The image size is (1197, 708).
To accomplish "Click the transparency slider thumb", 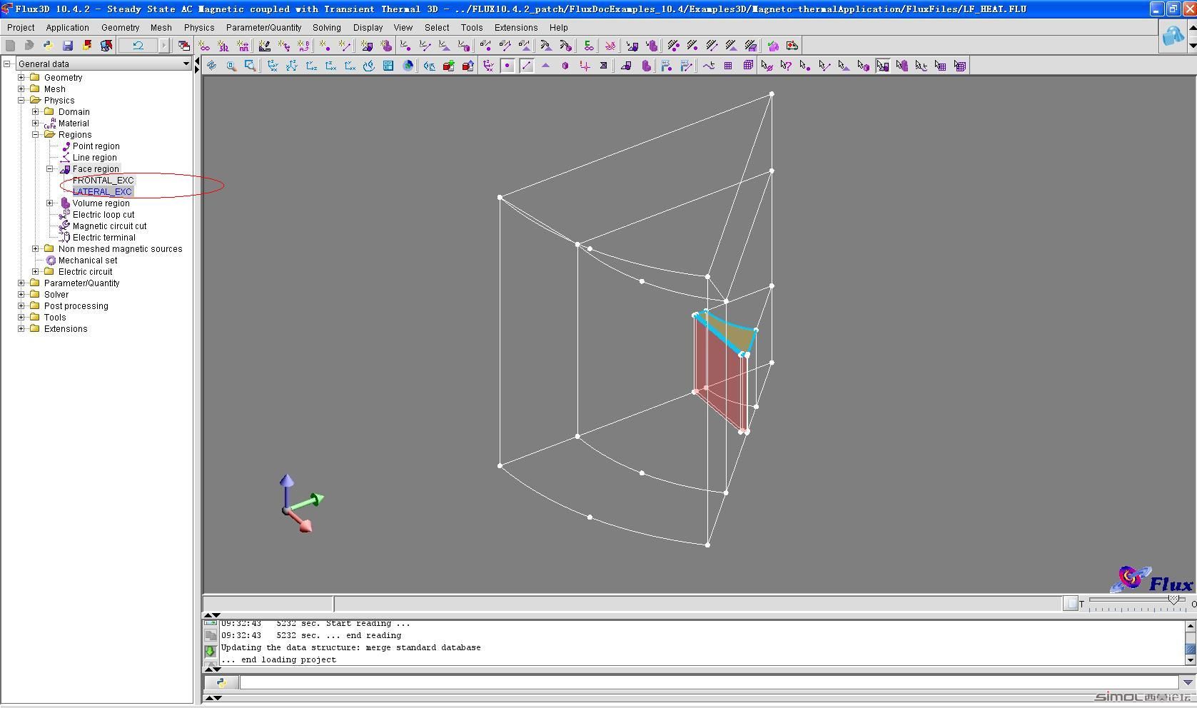I will (1173, 600).
